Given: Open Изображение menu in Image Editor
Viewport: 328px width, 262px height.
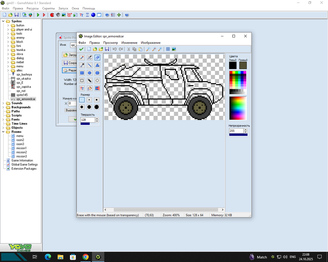Looking at the screenshot, I should click(x=151, y=43).
